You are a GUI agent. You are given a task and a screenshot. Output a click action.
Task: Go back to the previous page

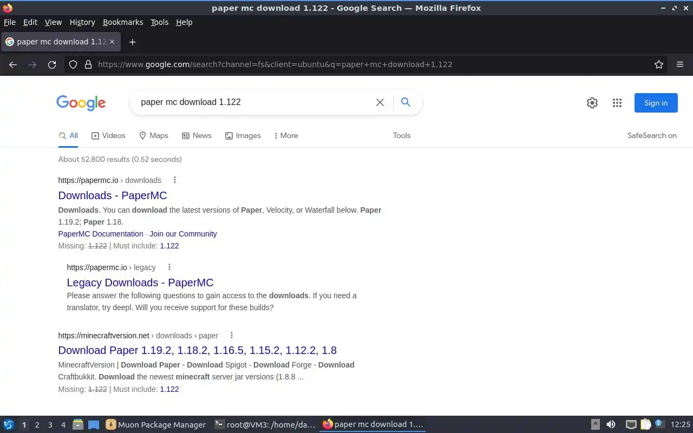click(x=13, y=64)
